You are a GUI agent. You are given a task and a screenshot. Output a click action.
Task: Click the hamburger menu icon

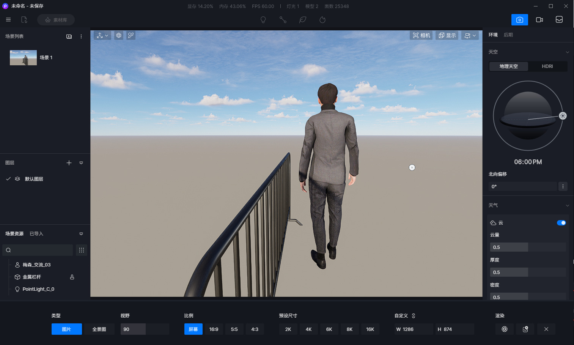pyautogui.click(x=8, y=20)
